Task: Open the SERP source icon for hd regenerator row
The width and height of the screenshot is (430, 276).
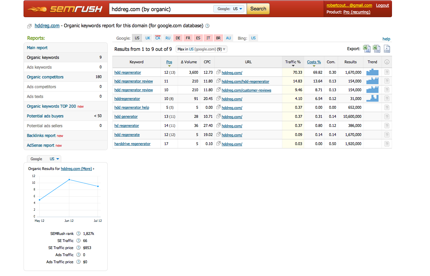Action: tap(387, 126)
